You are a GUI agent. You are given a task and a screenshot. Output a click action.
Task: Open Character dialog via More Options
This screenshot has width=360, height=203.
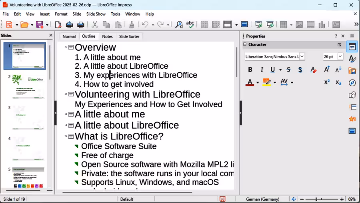pyautogui.click(x=339, y=45)
